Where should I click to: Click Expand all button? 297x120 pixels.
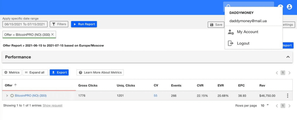(x=35, y=72)
